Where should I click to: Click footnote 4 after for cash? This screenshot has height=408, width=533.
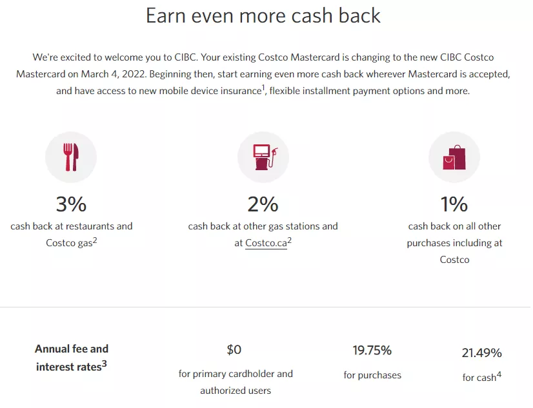(x=499, y=374)
